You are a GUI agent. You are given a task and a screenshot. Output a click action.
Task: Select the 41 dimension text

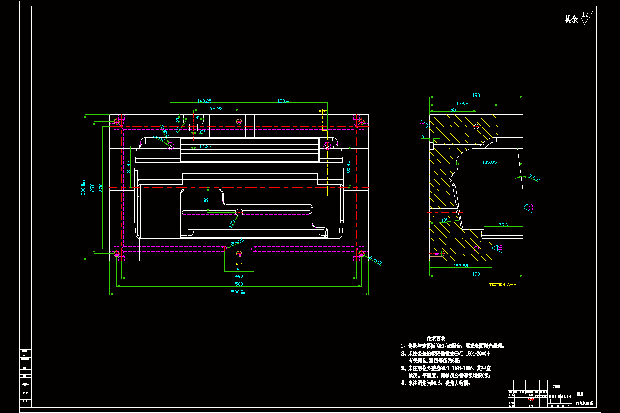click(x=197, y=118)
